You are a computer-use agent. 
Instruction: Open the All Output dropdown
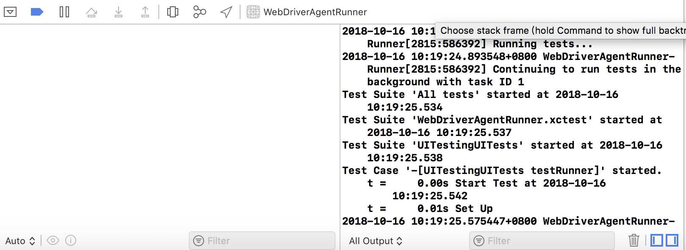coord(376,241)
